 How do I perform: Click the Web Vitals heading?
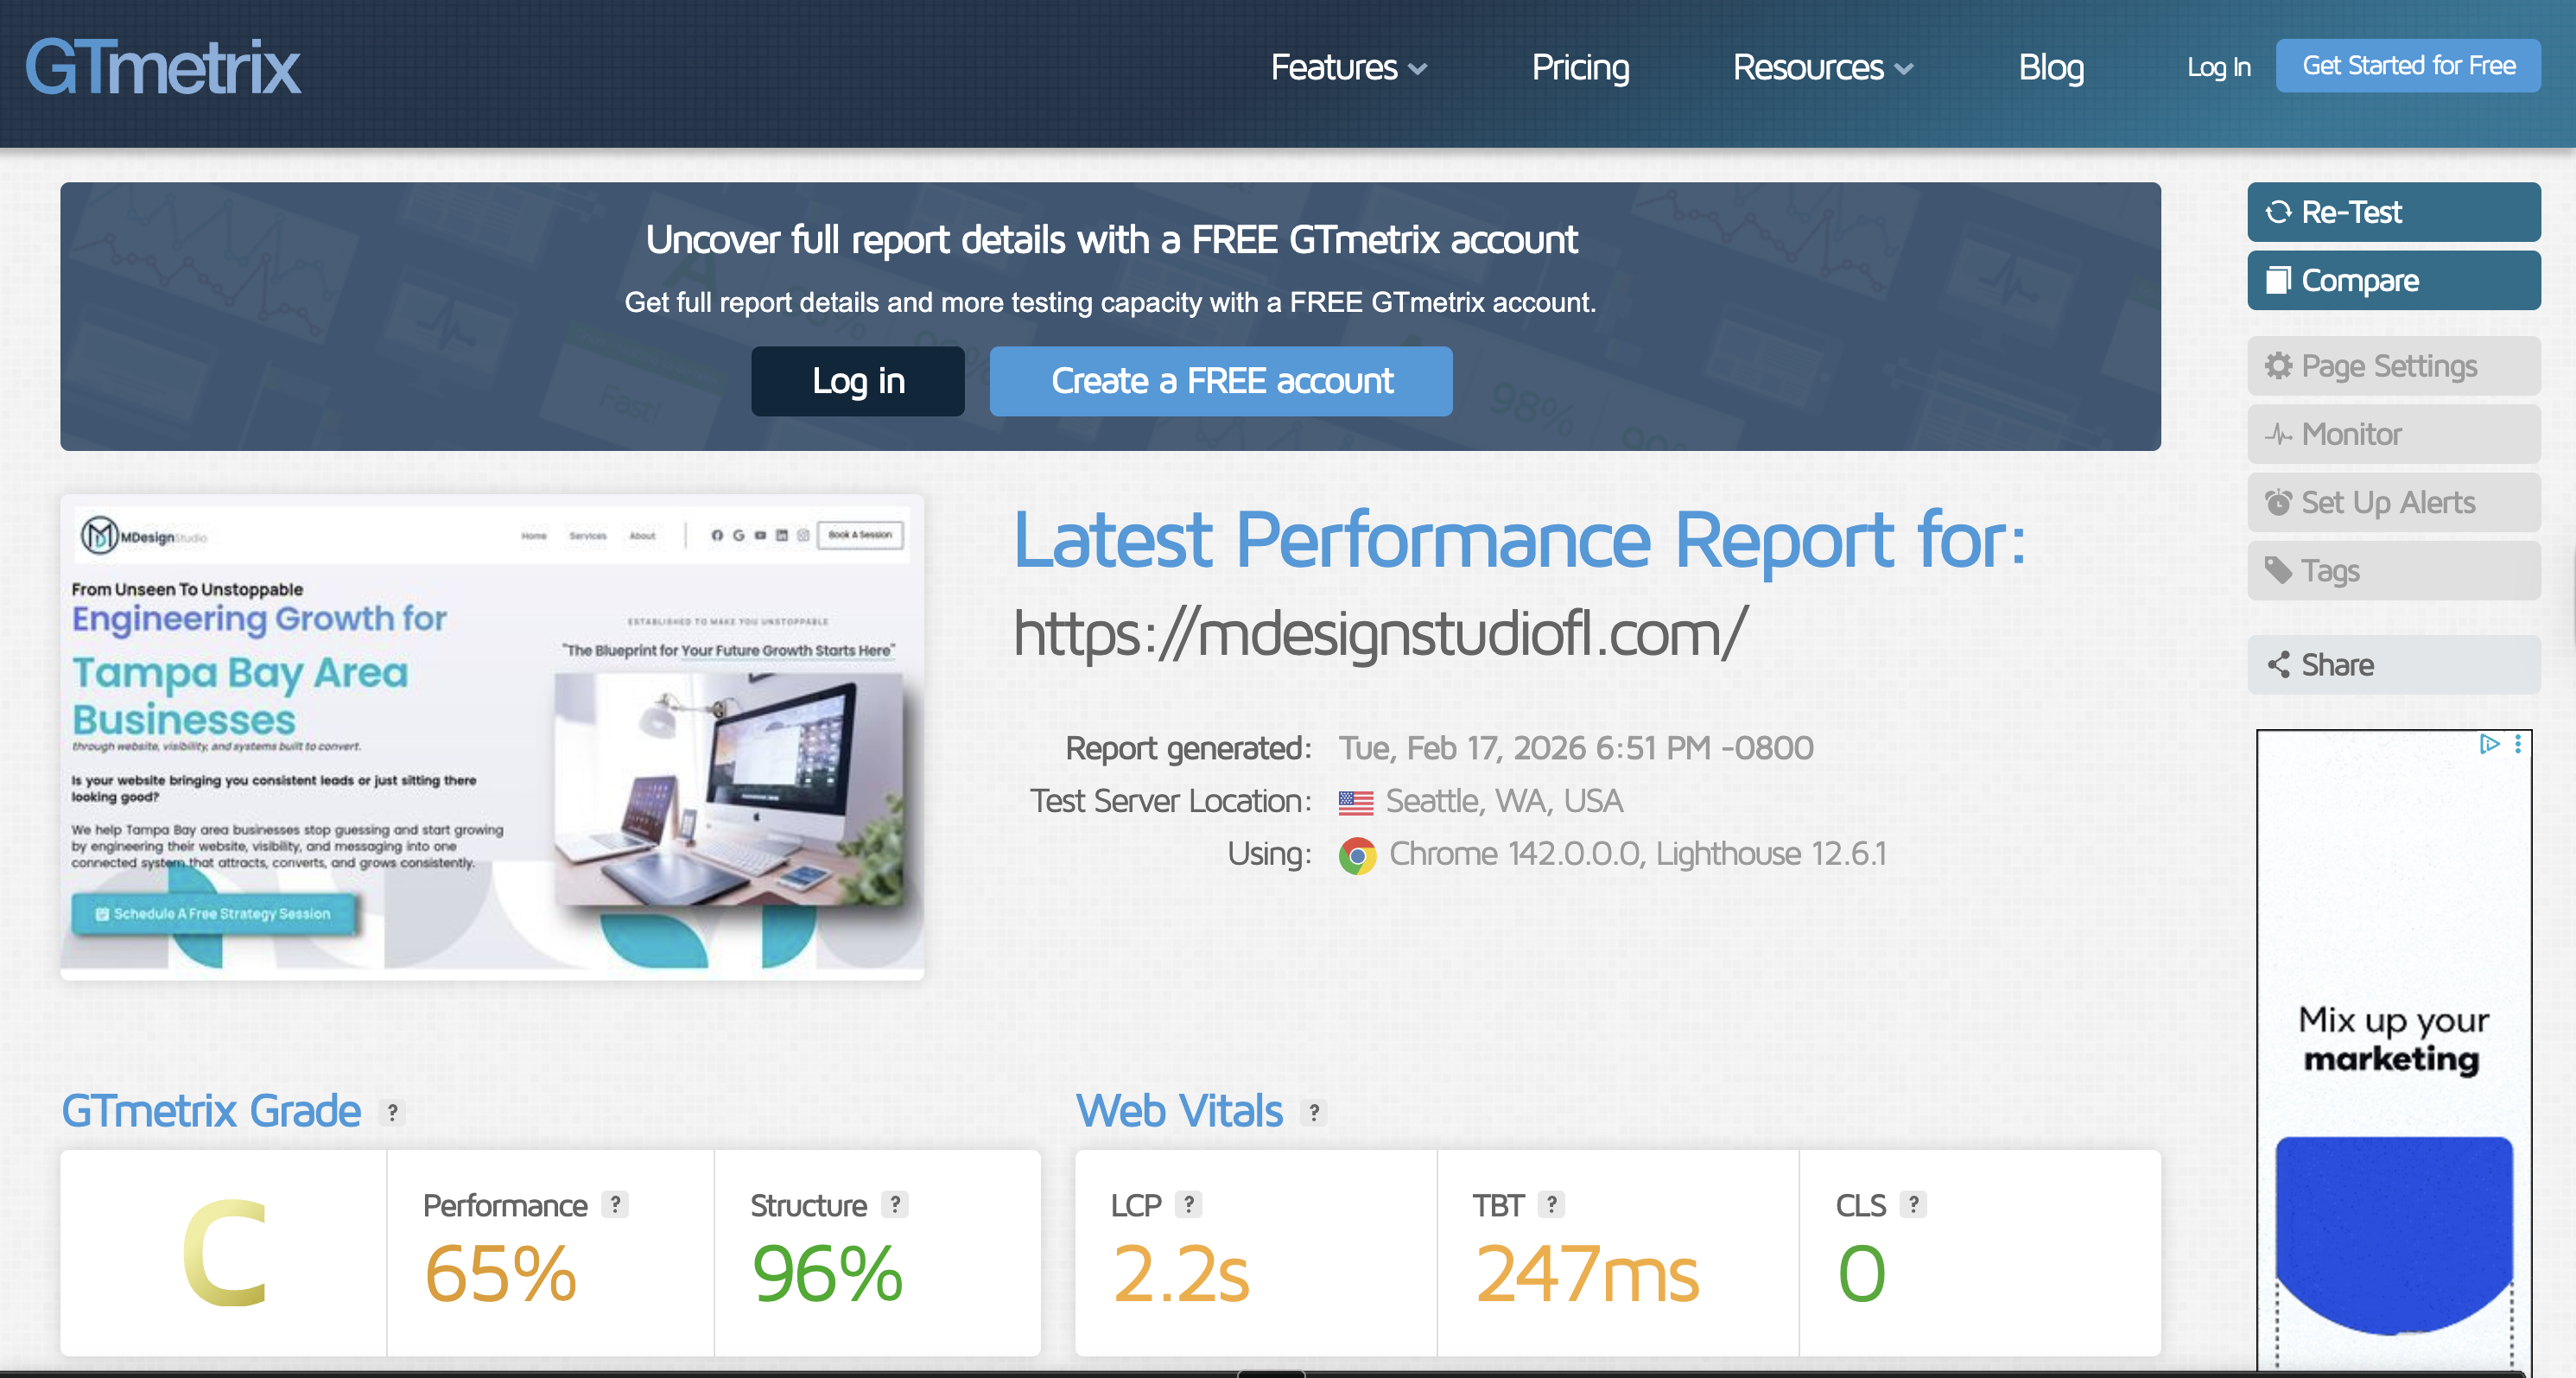tap(1179, 1111)
